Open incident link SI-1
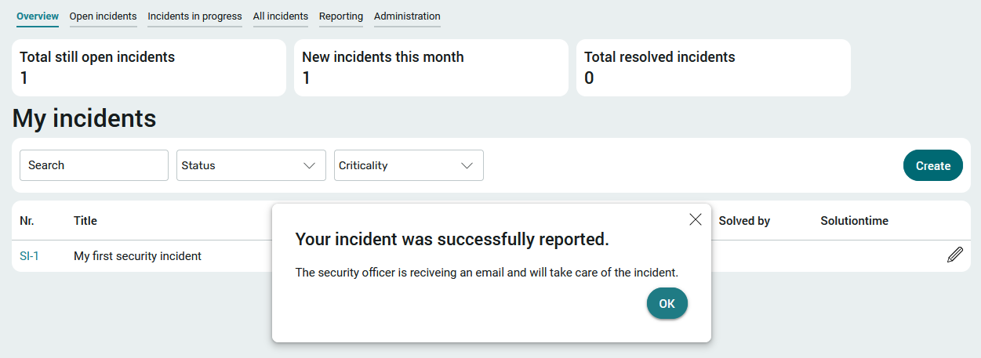Viewport: 981px width, 358px height. [29, 256]
